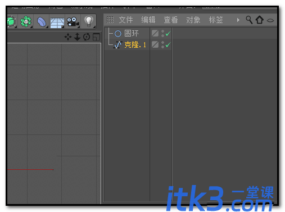Click the Object Manager home icon

[260, 20]
